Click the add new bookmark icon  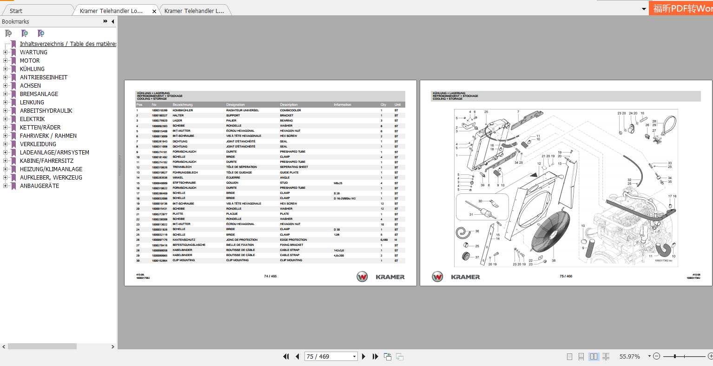coord(25,33)
